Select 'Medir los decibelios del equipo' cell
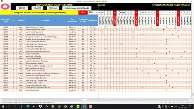The image size is (194, 109). pos(46,61)
